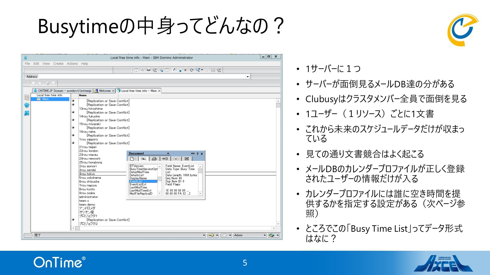The image size is (490, 275).
Task: Select the 1rou sapporo document
Action: (88, 139)
